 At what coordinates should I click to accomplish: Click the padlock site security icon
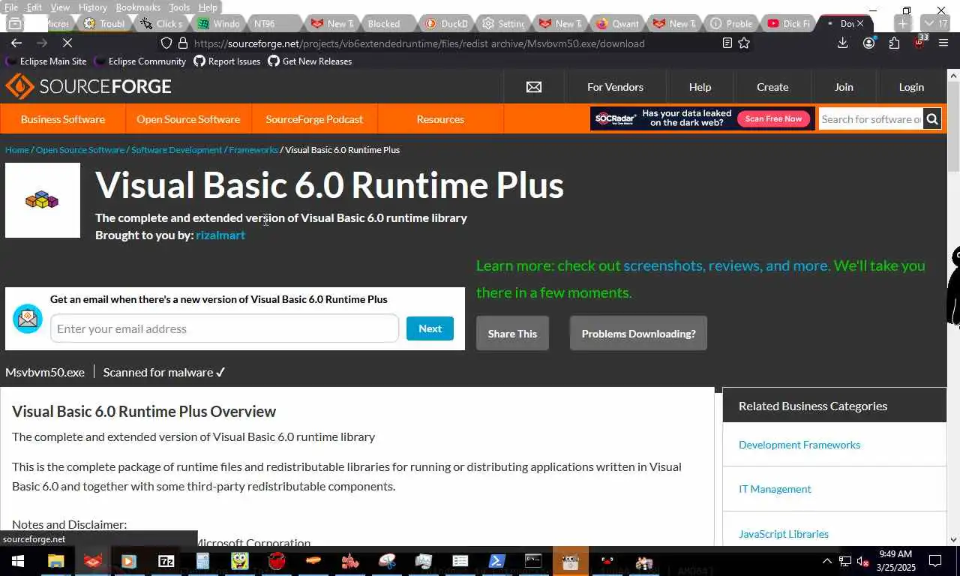[x=183, y=43]
